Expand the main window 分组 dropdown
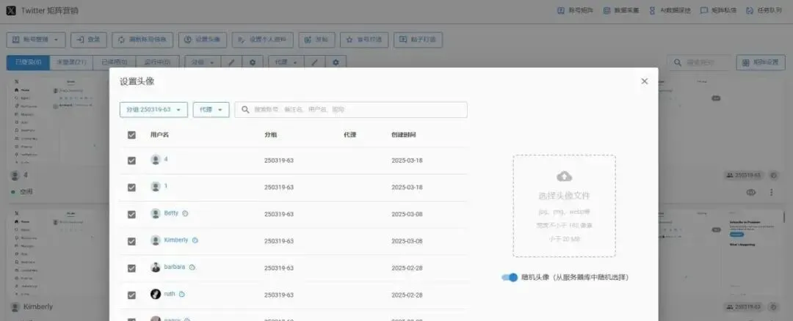This screenshot has height=321, width=793. [203, 62]
